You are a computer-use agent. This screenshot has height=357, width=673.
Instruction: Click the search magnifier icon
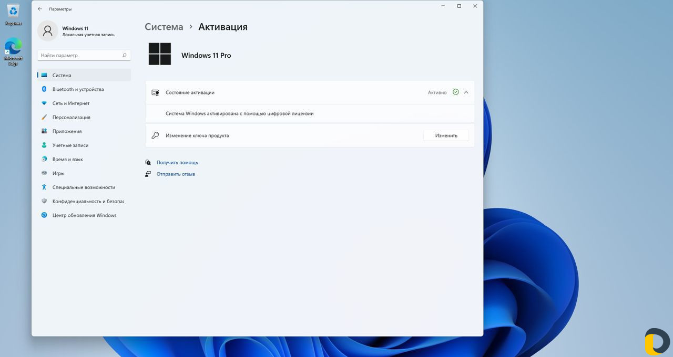(x=125, y=55)
